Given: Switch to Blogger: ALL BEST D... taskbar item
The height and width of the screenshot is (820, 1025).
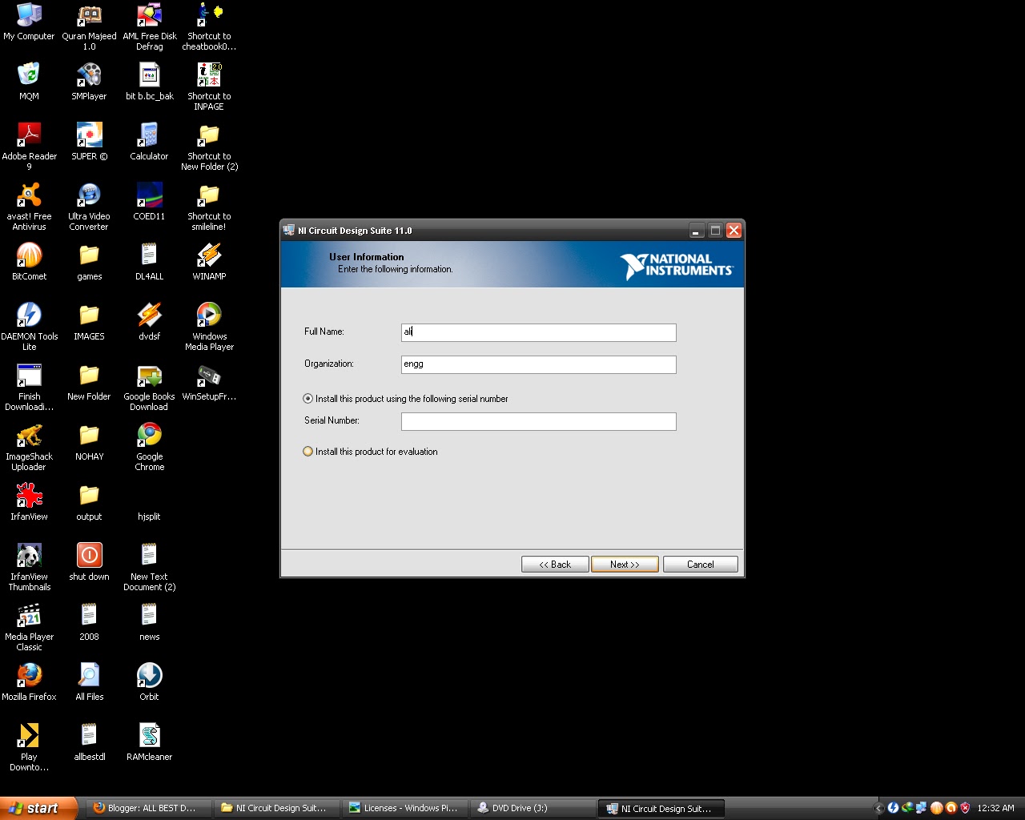Looking at the screenshot, I should click(x=149, y=808).
